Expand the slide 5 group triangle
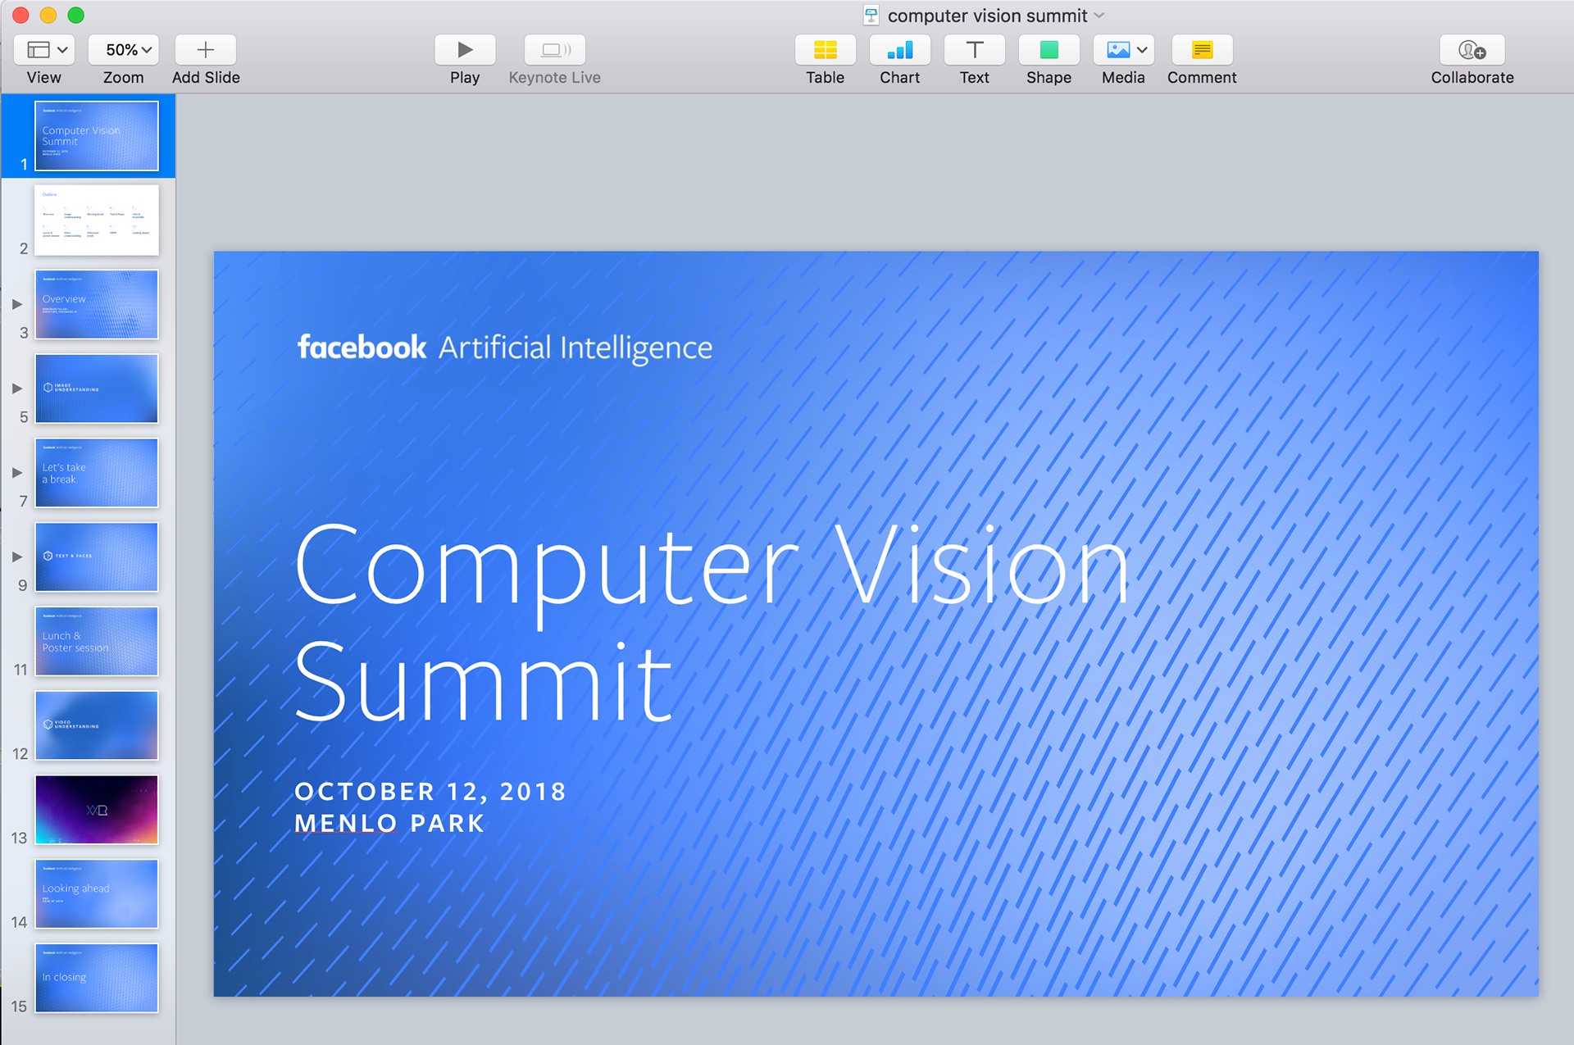The width and height of the screenshot is (1574, 1045). [17, 388]
